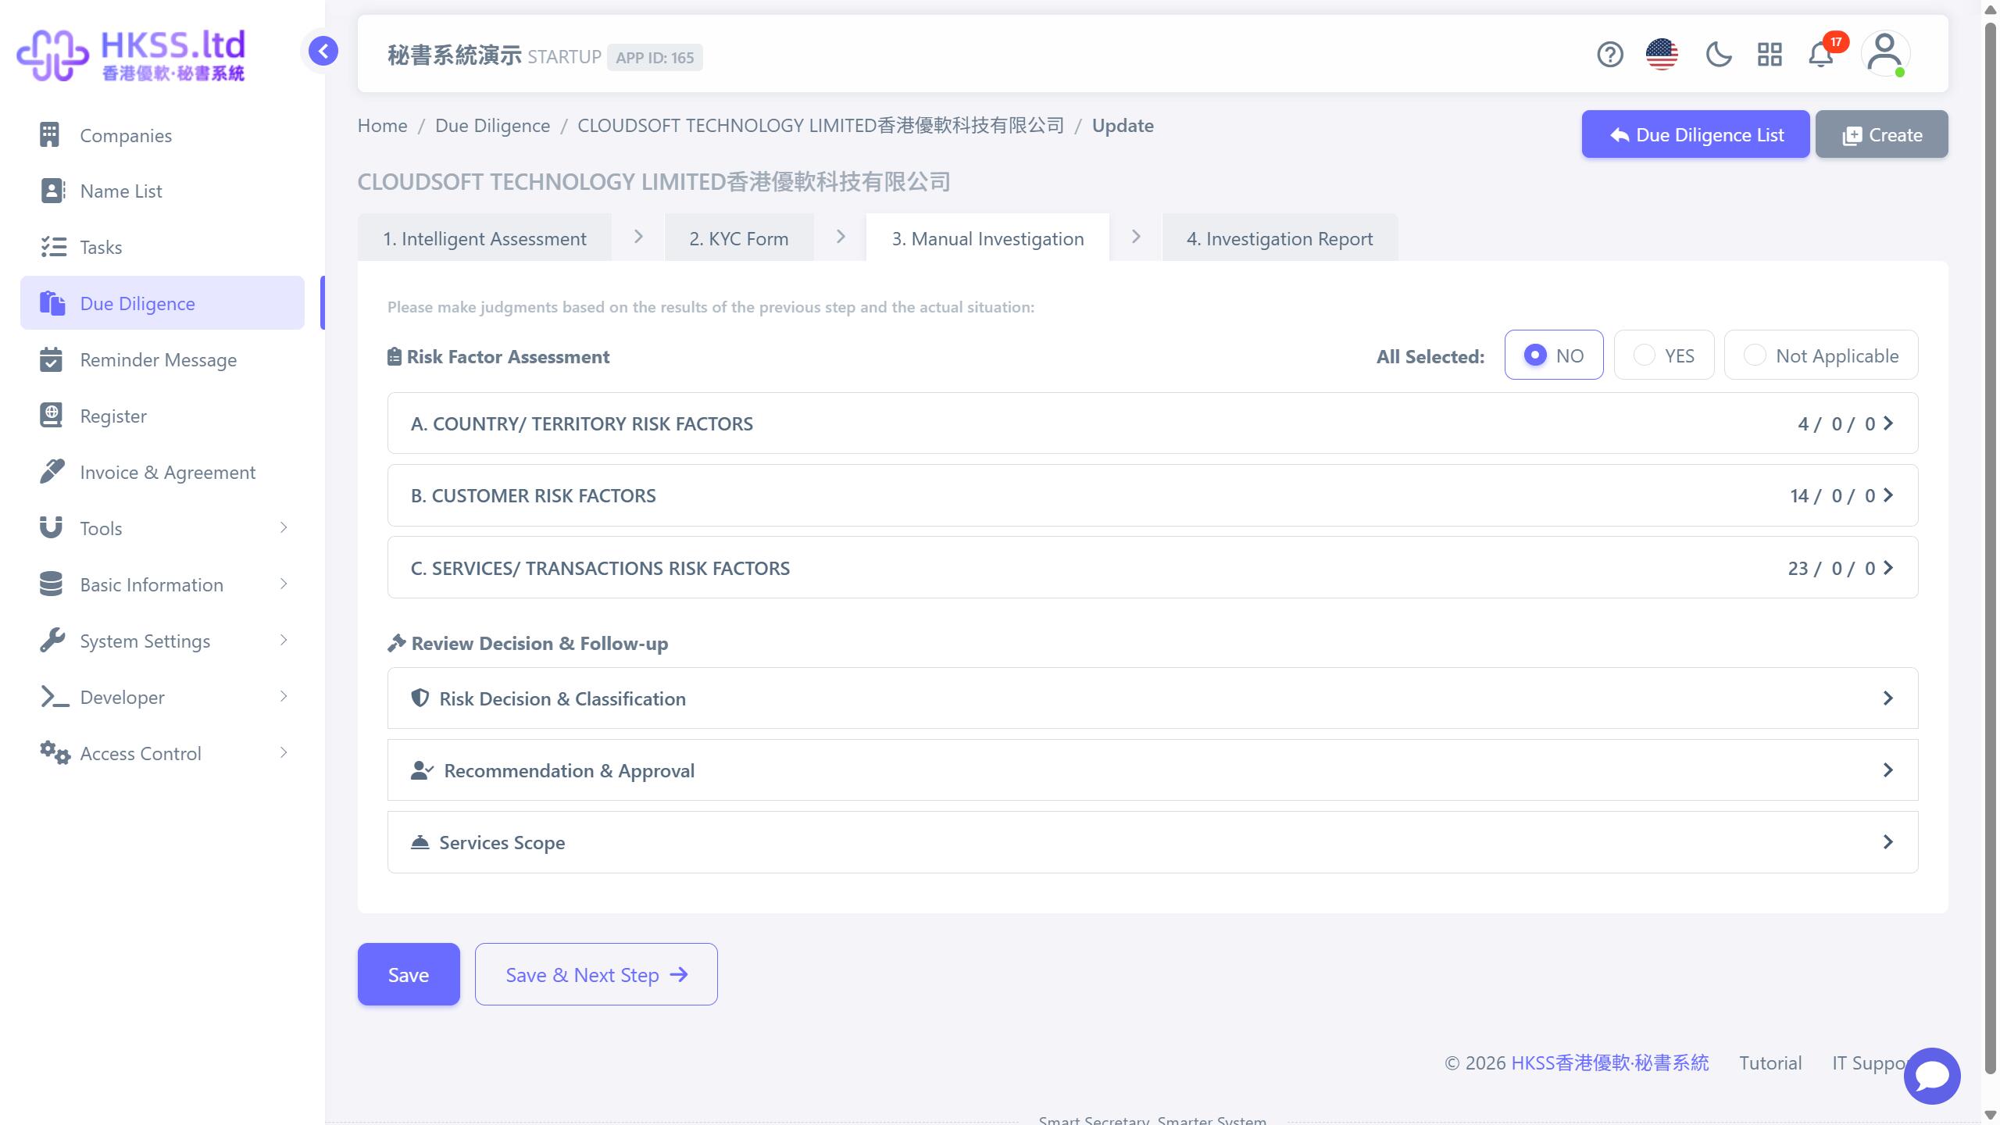
Task: Open the help question mark icon
Action: pyautogui.click(x=1609, y=55)
